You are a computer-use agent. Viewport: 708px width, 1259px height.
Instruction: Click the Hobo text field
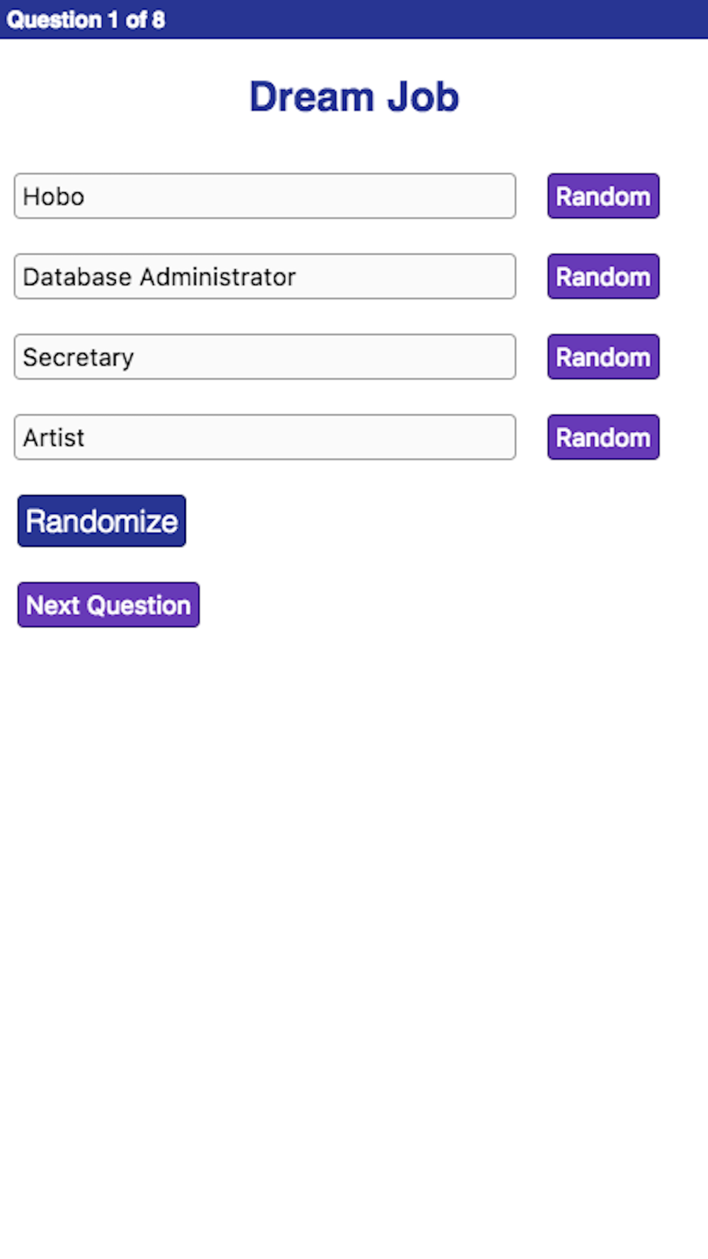coord(265,196)
